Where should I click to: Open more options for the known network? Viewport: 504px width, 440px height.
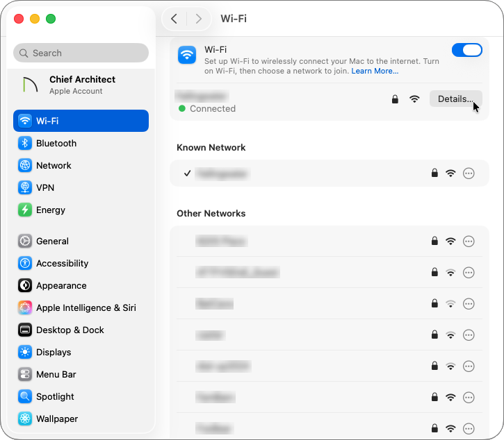click(x=469, y=174)
